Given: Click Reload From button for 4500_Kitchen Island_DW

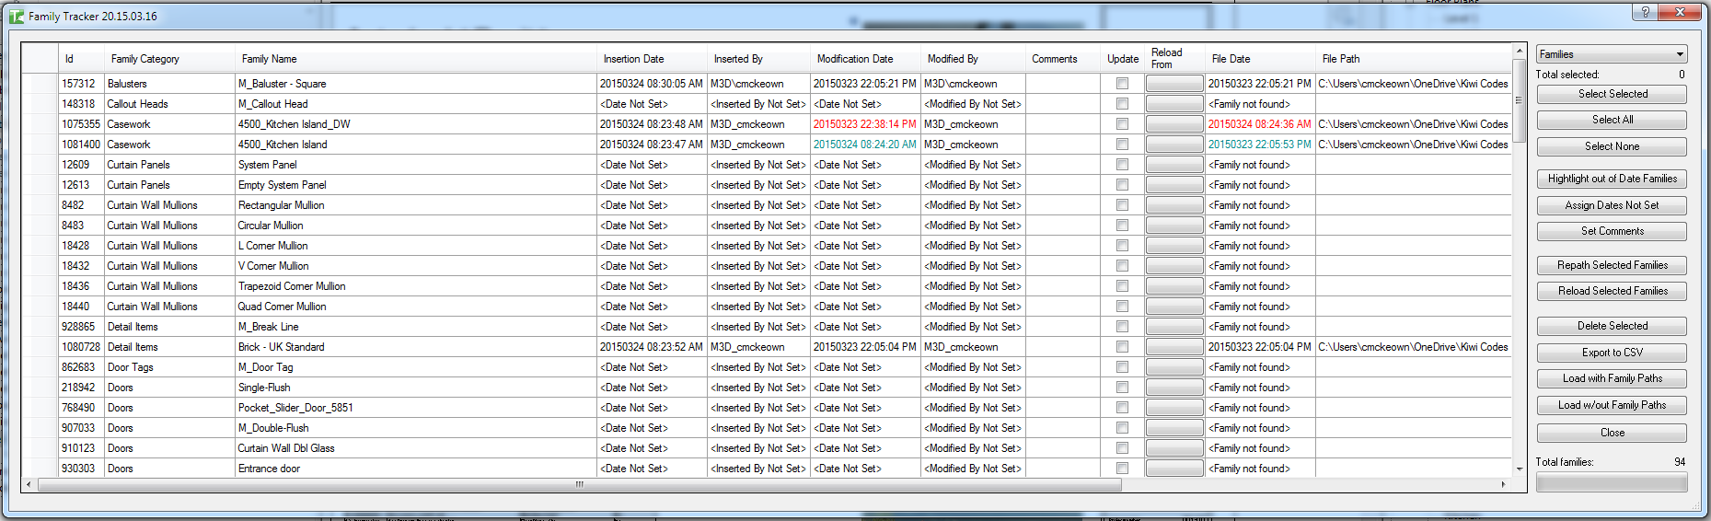Looking at the screenshot, I should coord(1173,124).
